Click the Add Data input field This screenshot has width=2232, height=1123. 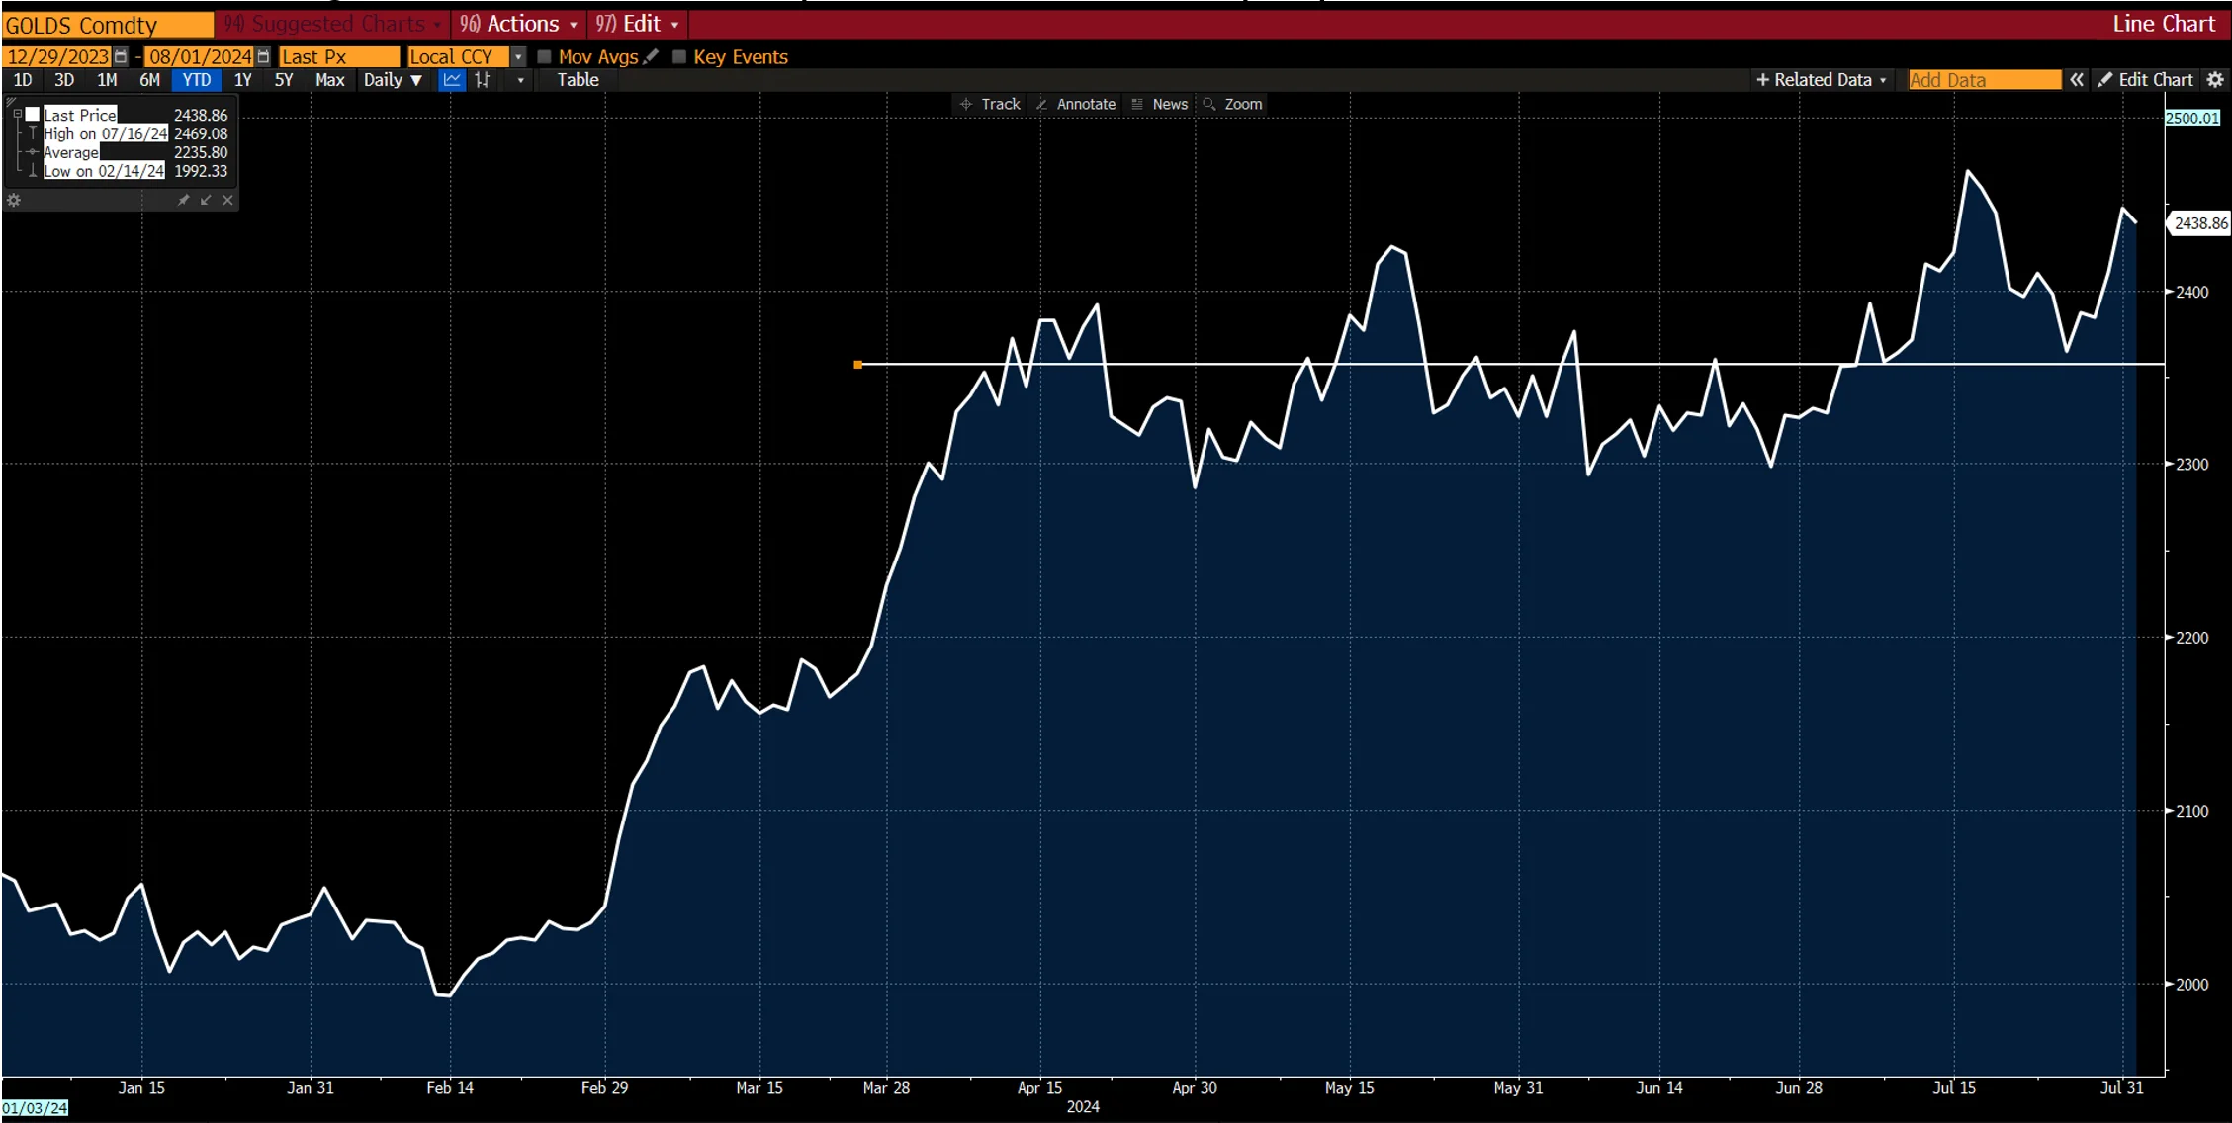1984,80
